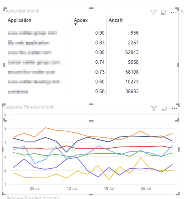Sort table by Application column header
Image resolution: width=184 pixels, height=199 pixels.
coord(19,20)
